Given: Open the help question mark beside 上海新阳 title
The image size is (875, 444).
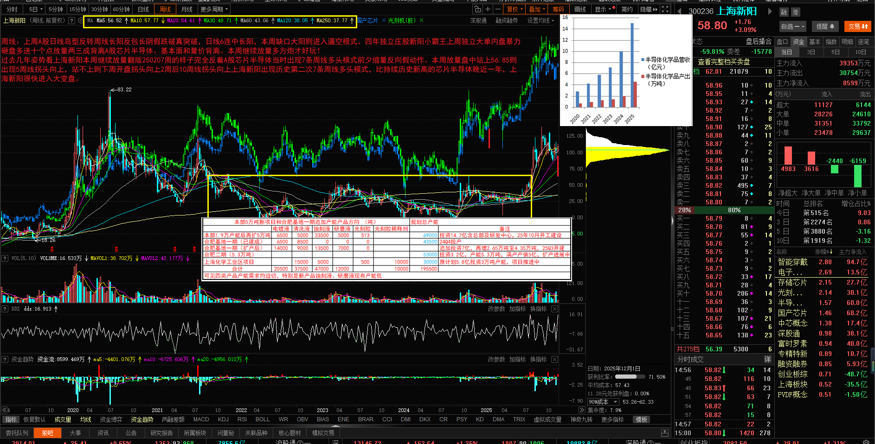Looking at the screenshot, I should tap(71, 20).
